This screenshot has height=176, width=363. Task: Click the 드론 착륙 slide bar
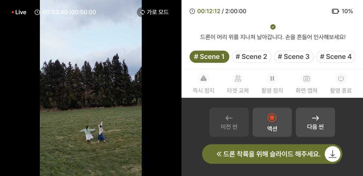(x=272, y=154)
